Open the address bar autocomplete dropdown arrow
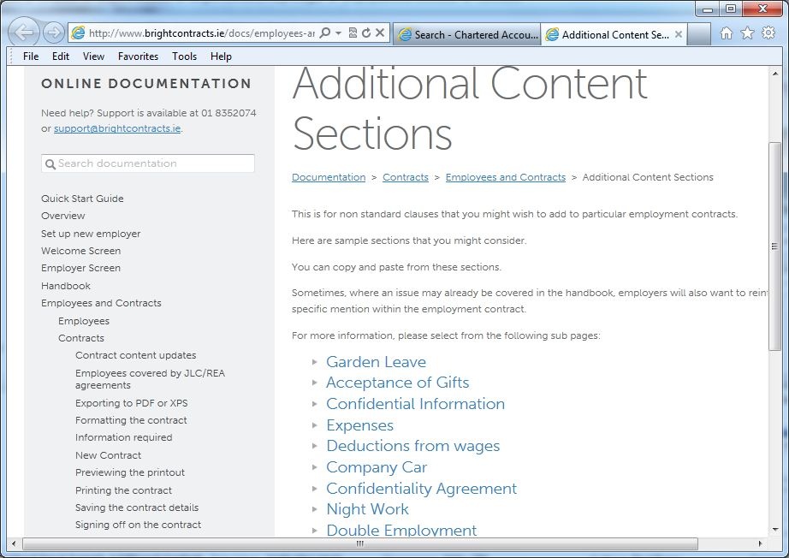 pyautogui.click(x=338, y=33)
